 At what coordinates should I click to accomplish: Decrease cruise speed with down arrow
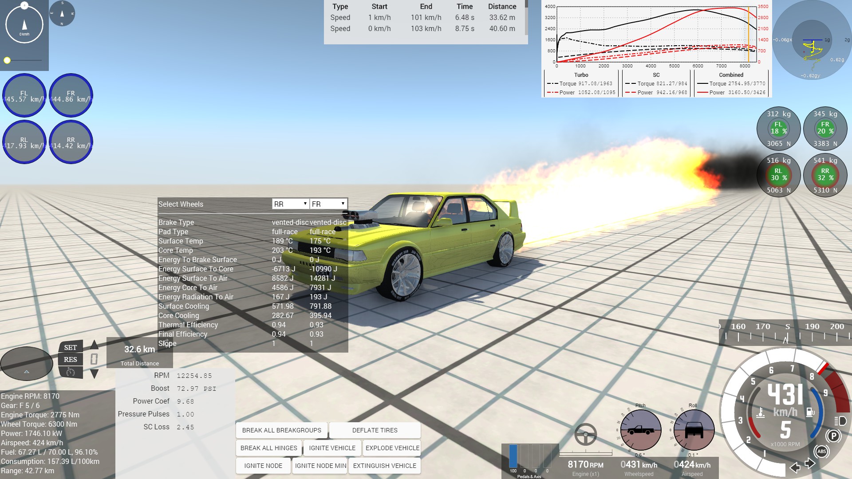tap(95, 374)
